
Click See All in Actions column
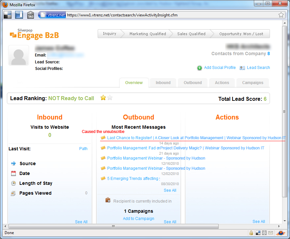[258, 222]
